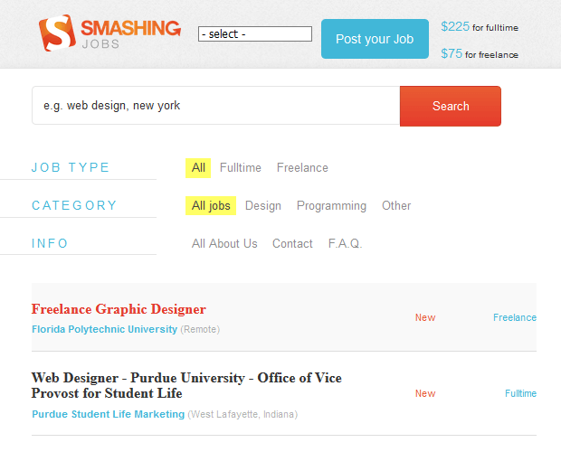Focus the job search input field
Image resolution: width=561 pixels, height=452 pixels.
pos(215,106)
